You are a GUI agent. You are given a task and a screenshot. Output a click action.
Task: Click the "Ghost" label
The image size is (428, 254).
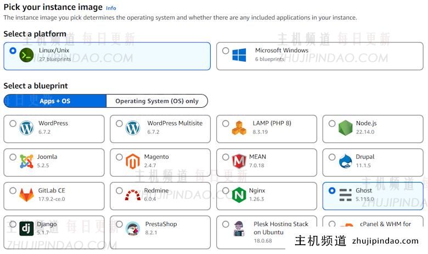tap(364, 190)
